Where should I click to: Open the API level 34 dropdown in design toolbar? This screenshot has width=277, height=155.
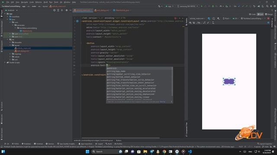pyautogui.click(x=235, y=19)
